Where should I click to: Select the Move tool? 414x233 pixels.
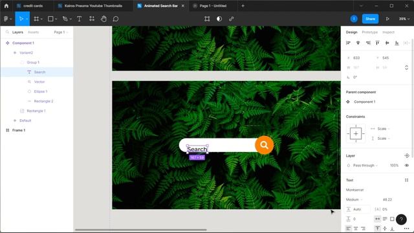click(x=21, y=19)
